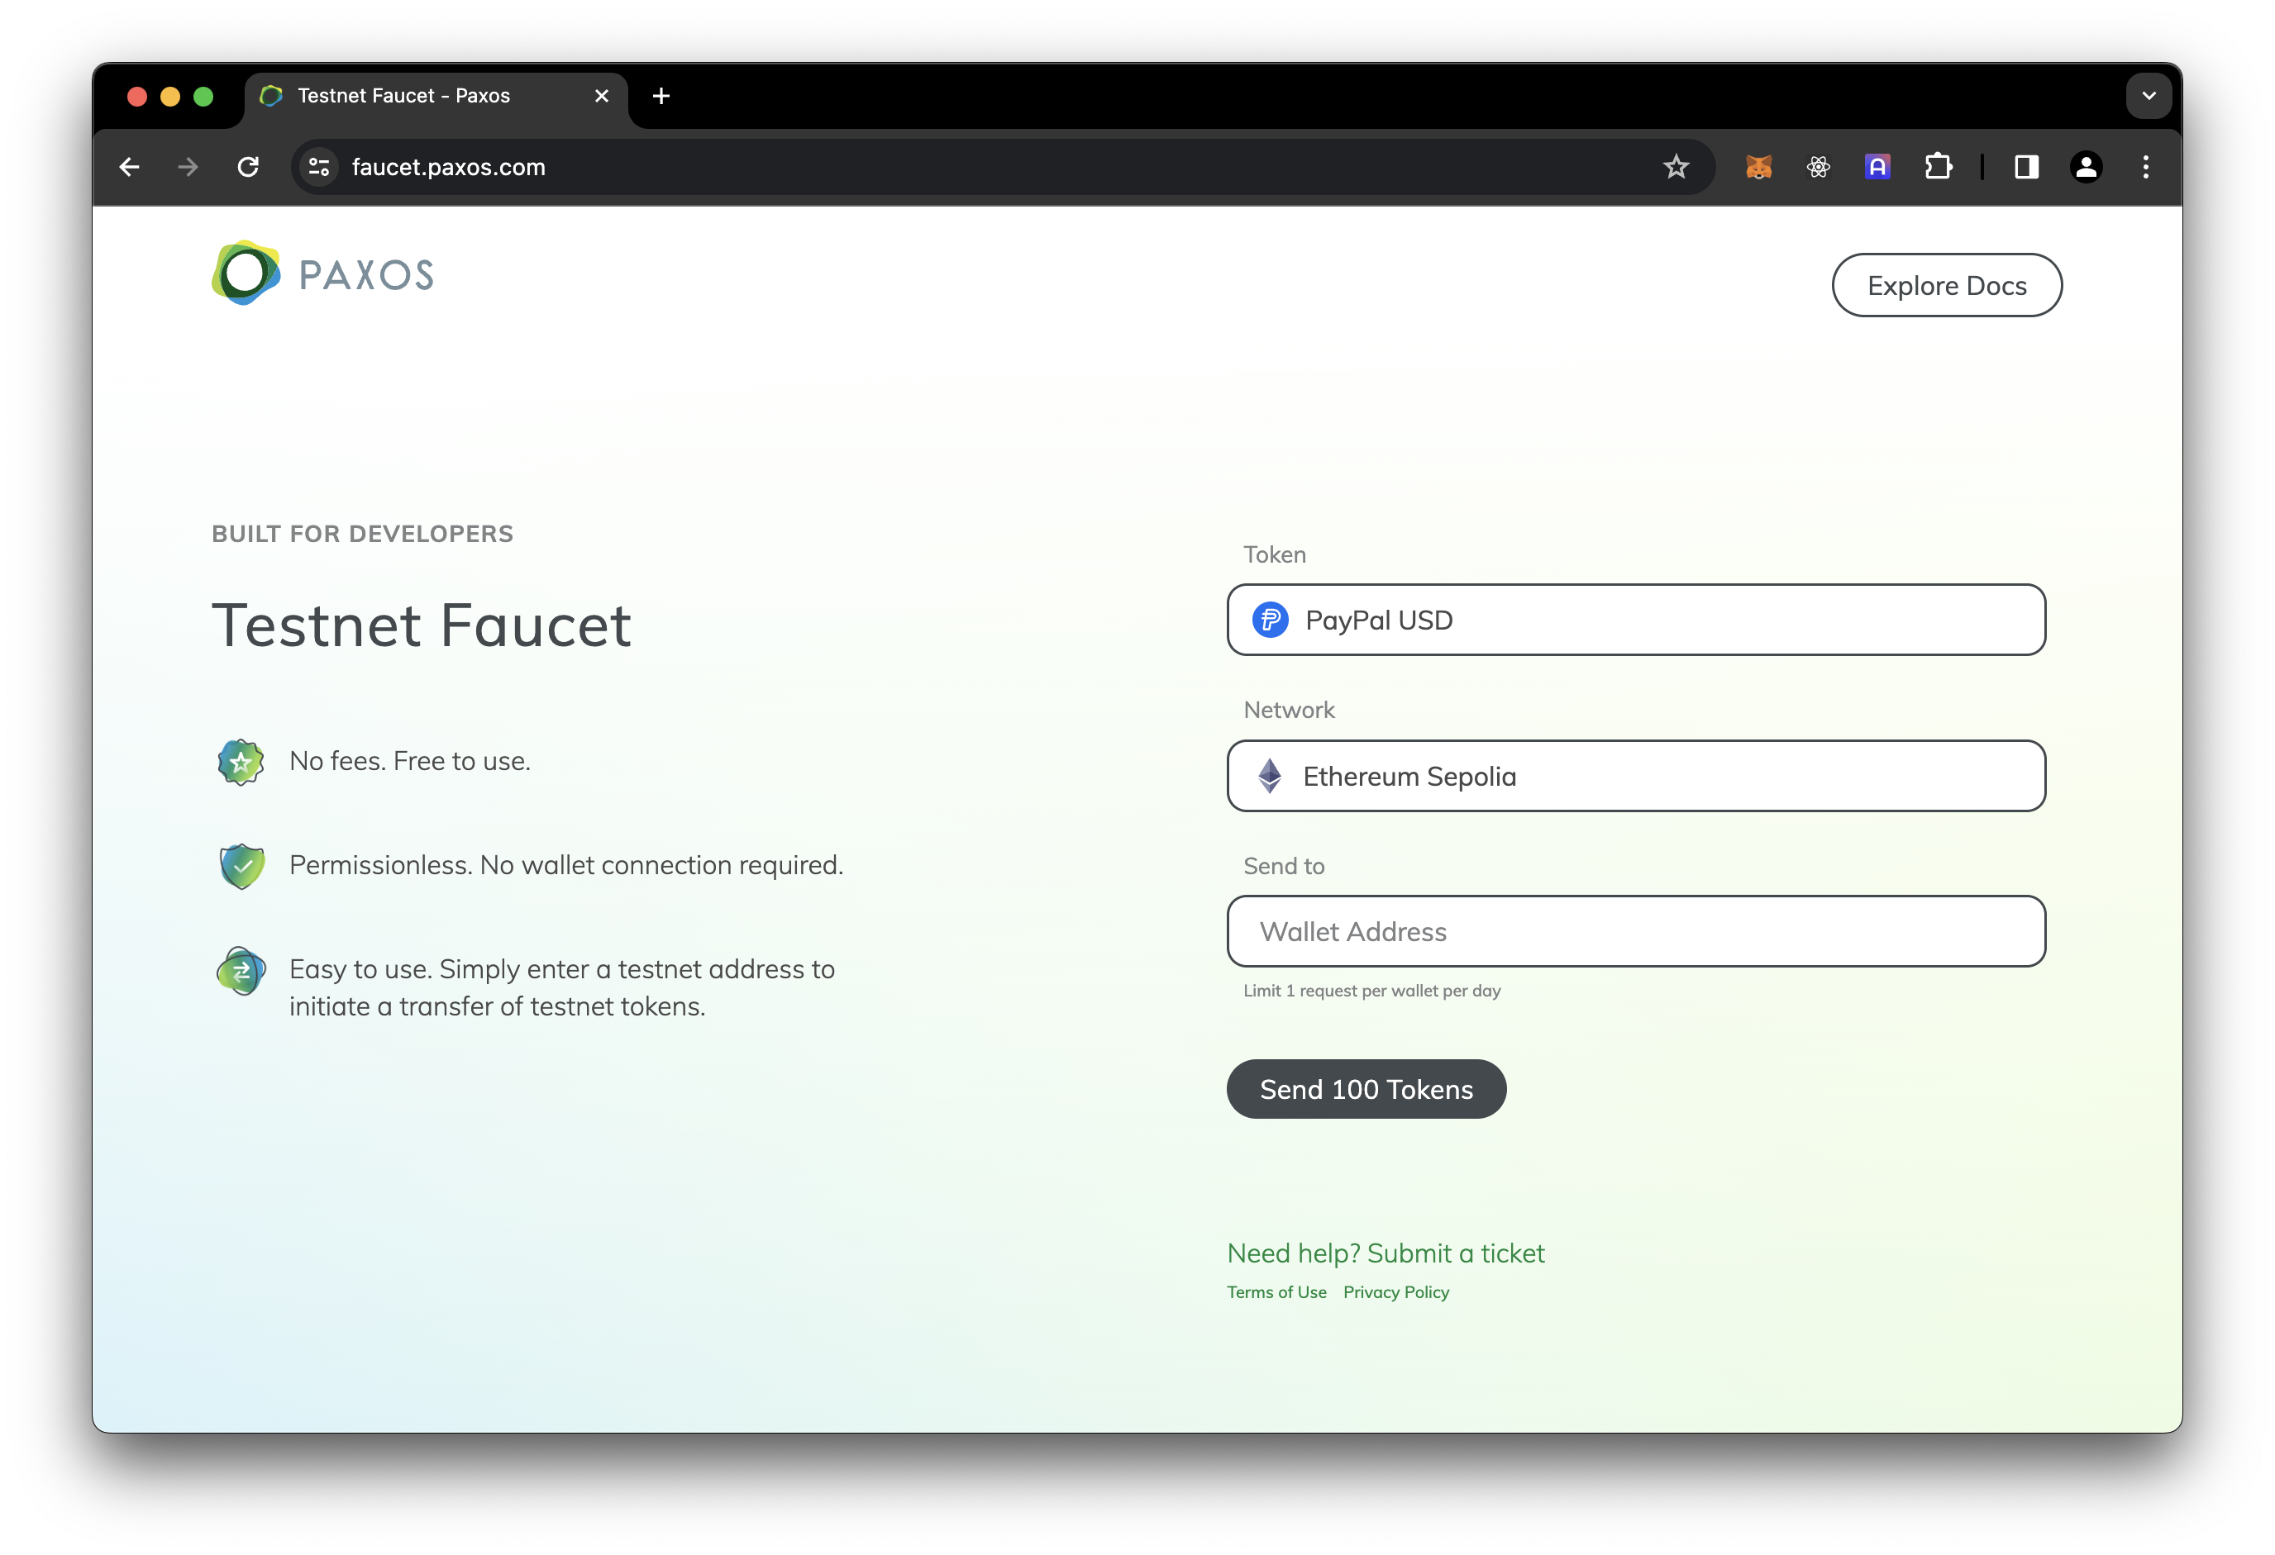This screenshot has width=2275, height=1555.
Task: Click the transfer arrows Easy to use icon
Action: [x=241, y=971]
